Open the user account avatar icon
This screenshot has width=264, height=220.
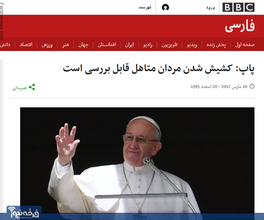pyautogui.click(x=165, y=7)
